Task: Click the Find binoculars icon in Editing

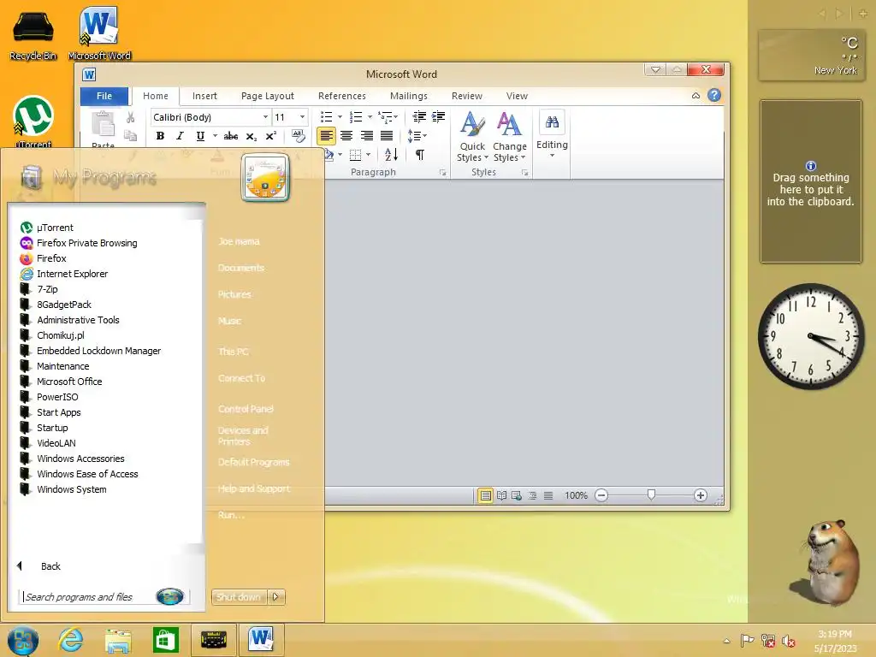Action: tap(552, 122)
